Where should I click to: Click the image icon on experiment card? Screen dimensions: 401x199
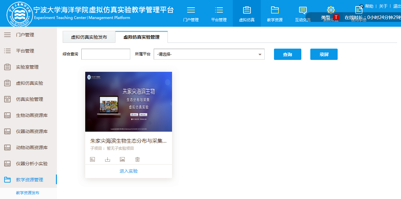(122, 159)
